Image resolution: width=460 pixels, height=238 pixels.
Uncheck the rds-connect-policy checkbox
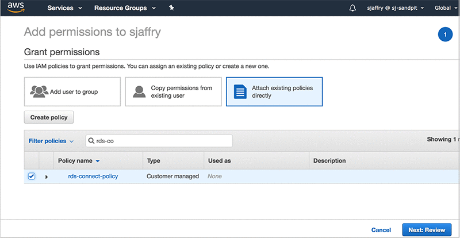(x=32, y=176)
